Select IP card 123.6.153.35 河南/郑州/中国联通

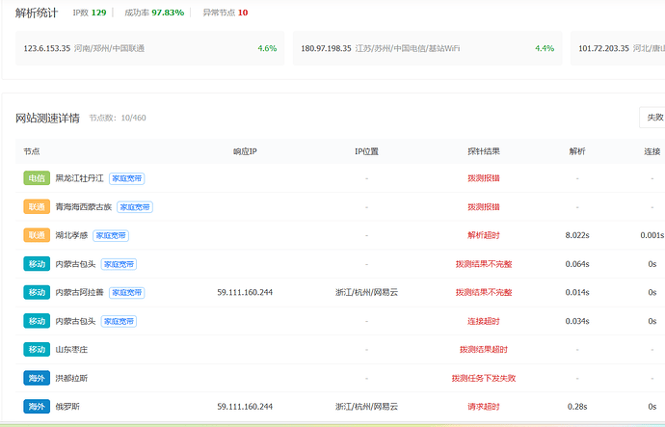coord(149,48)
